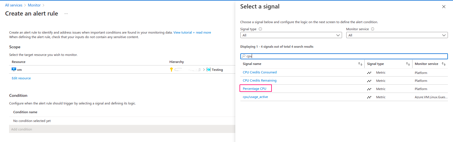Click the signal search input field
This screenshot has height=142, width=453.
344,56
